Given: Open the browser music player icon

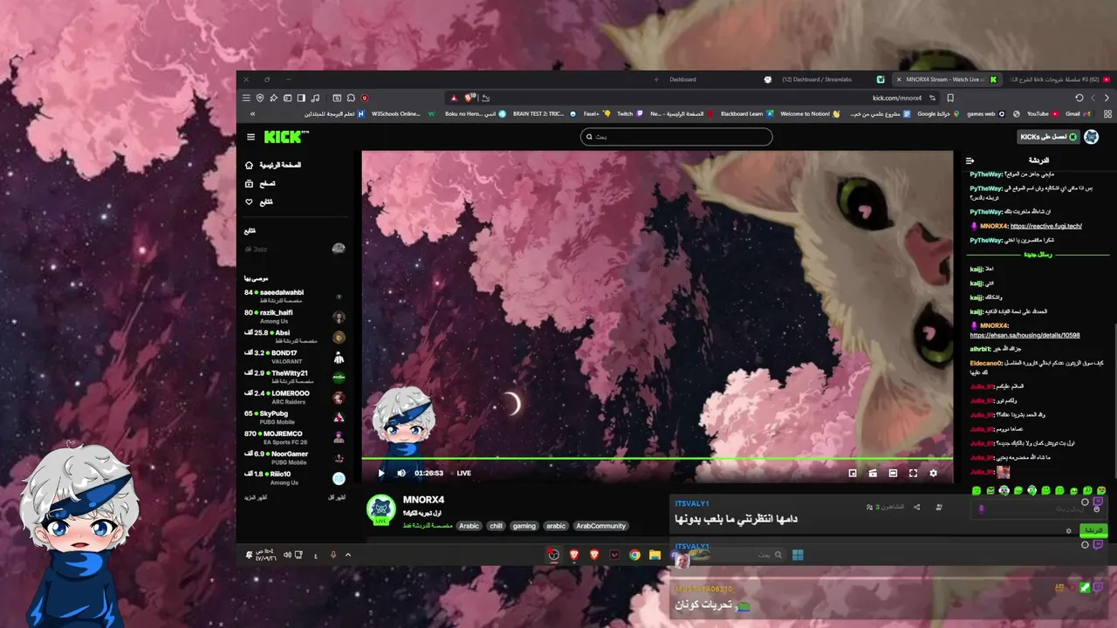Looking at the screenshot, I should point(314,98).
